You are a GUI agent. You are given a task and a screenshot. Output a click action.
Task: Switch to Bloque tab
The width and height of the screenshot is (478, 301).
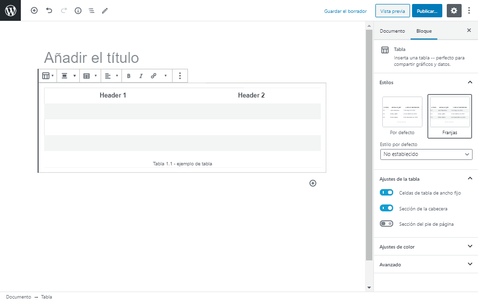424,31
